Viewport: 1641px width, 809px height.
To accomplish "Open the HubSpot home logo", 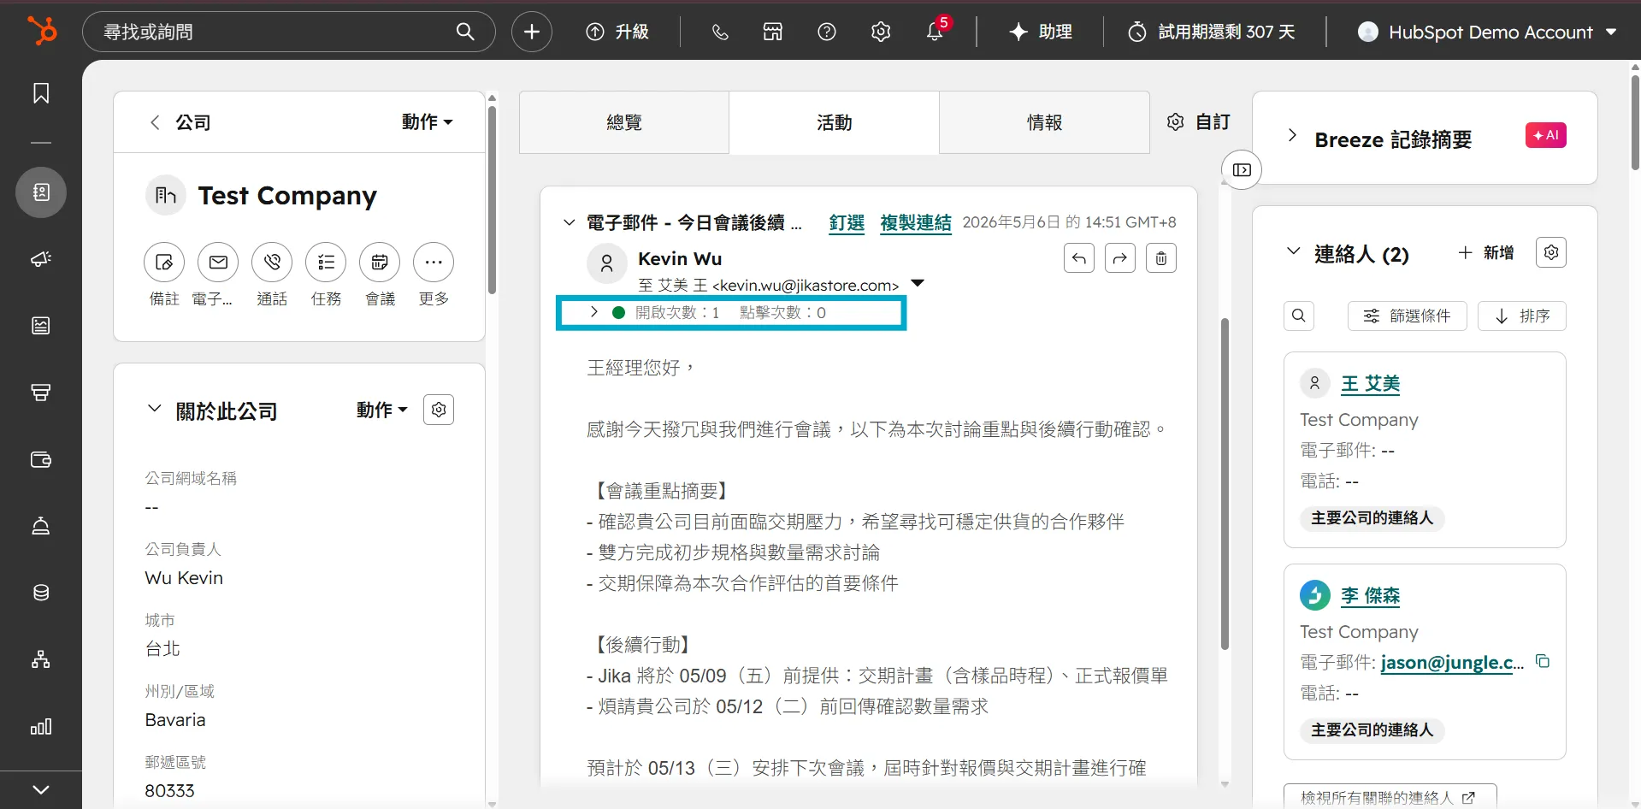I will 42,31.
